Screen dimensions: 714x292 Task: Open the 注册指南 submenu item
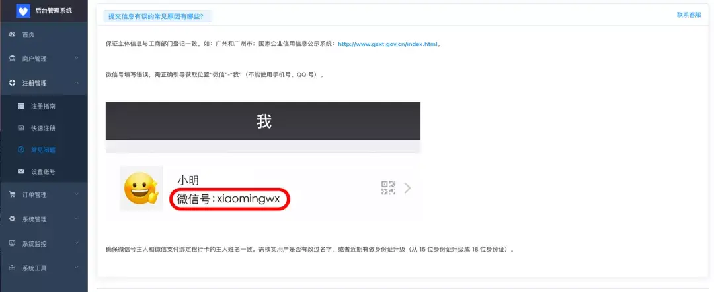[44, 106]
